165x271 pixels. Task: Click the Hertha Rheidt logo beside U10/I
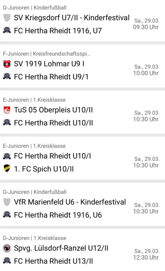[x=7, y=156]
